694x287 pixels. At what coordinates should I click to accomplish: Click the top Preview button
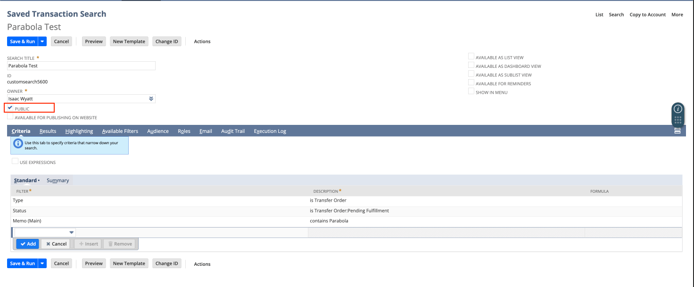coord(94,41)
